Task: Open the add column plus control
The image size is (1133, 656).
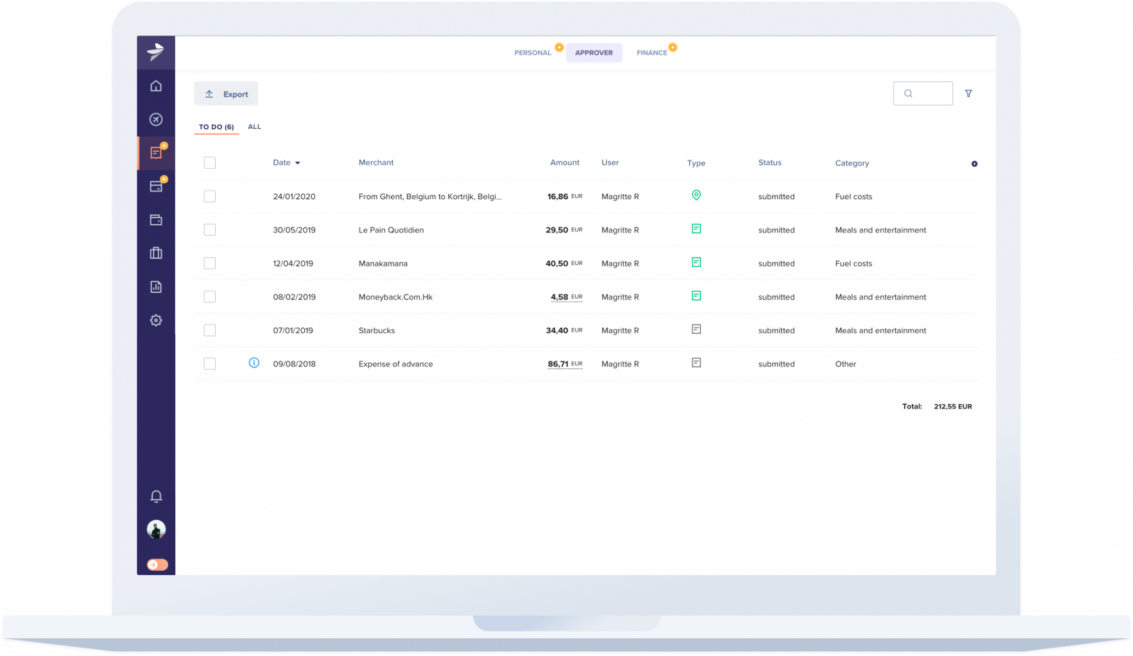Action: coord(975,164)
